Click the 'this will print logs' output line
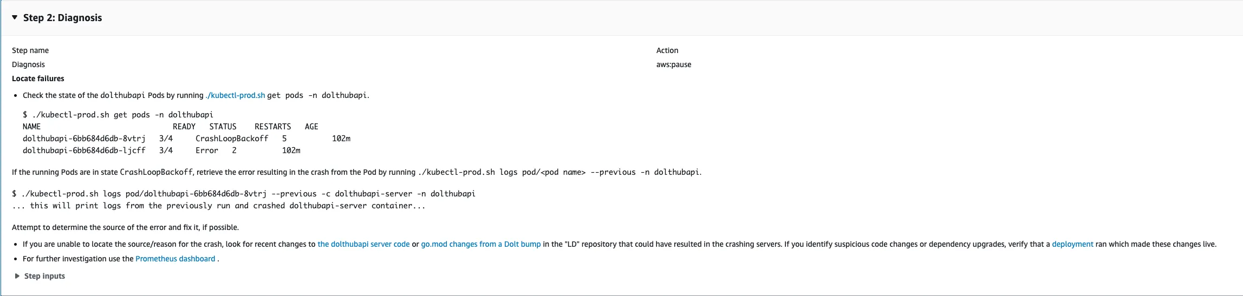1243x296 pixels. pyautogui.click(x=218, y=206)
